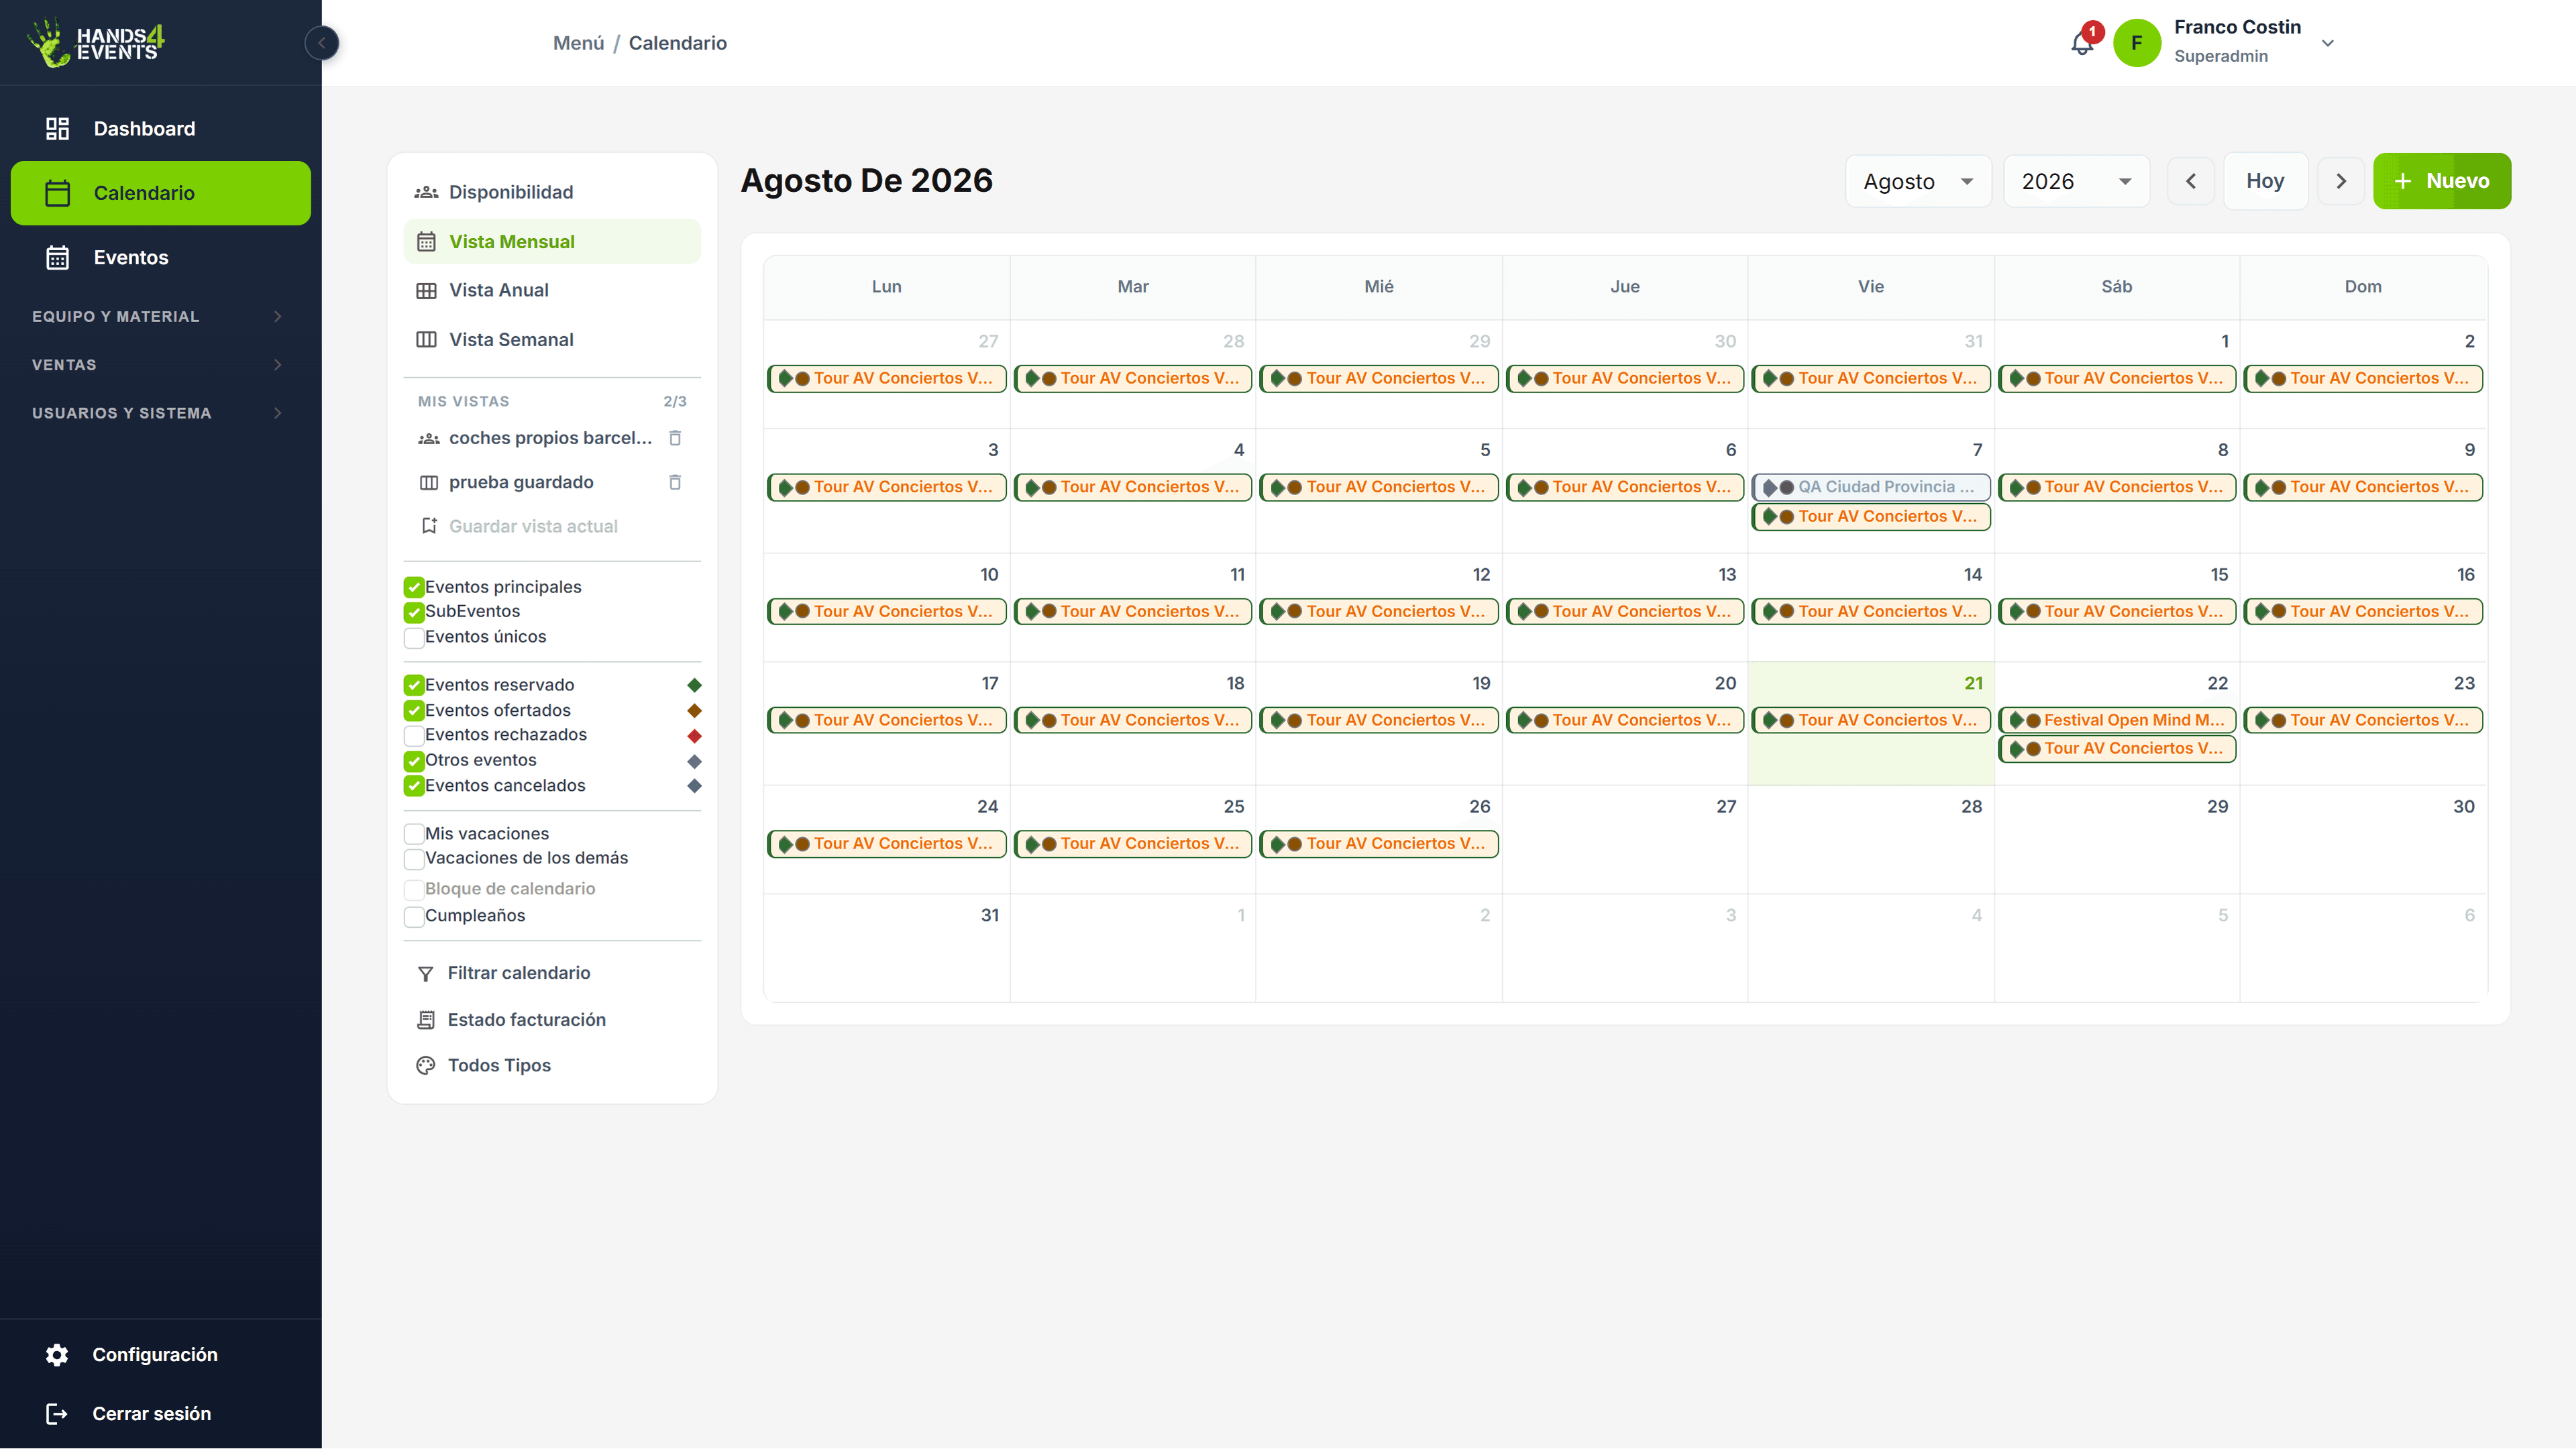Open the 2026 year dropdown
2576x1449 pixels.
2076,181
